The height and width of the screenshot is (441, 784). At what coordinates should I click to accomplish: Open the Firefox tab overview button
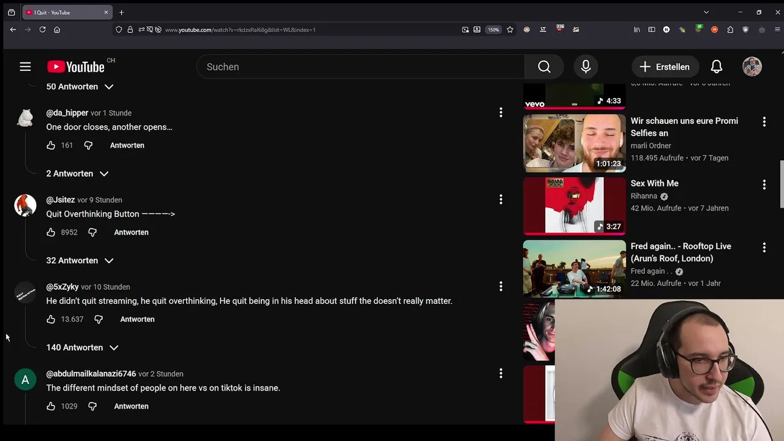click(11, 12)
